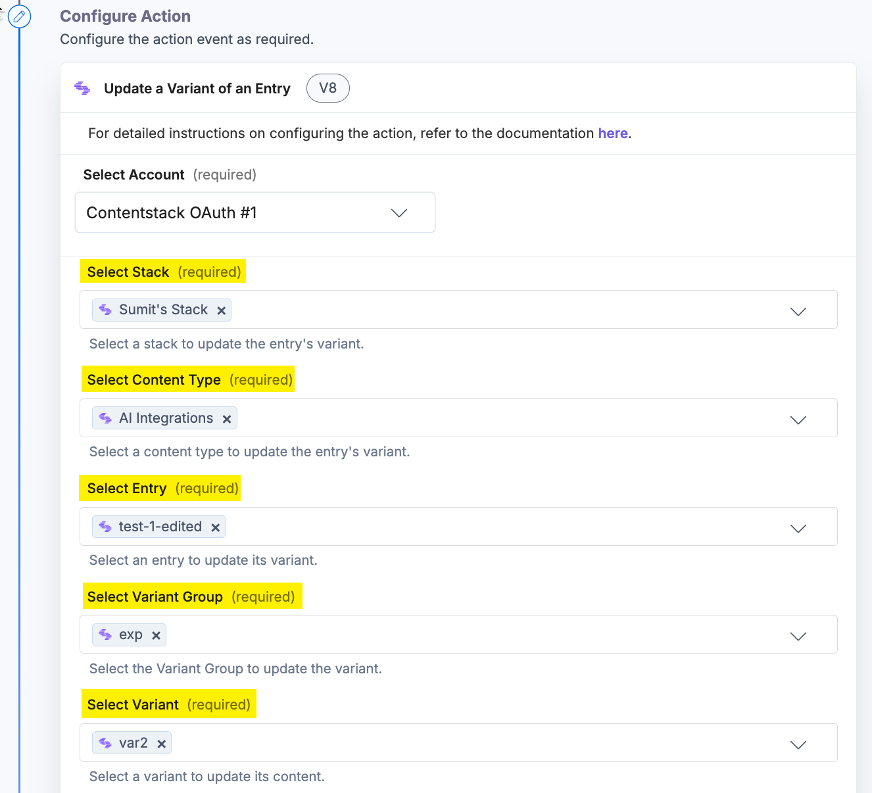Click the 'Select a stack to update' hint text

coord(226,344)
